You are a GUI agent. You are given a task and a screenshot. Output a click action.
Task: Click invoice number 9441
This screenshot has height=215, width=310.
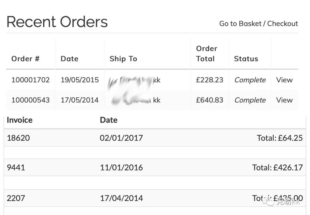16,168
